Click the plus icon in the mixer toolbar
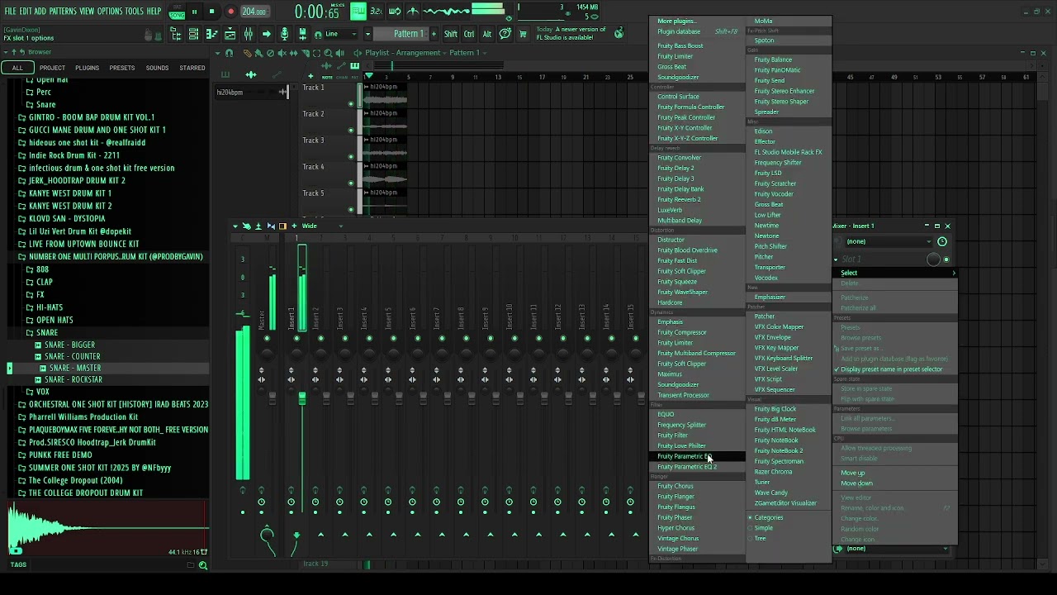1057x595 pixels. click(x=294, y=226)
